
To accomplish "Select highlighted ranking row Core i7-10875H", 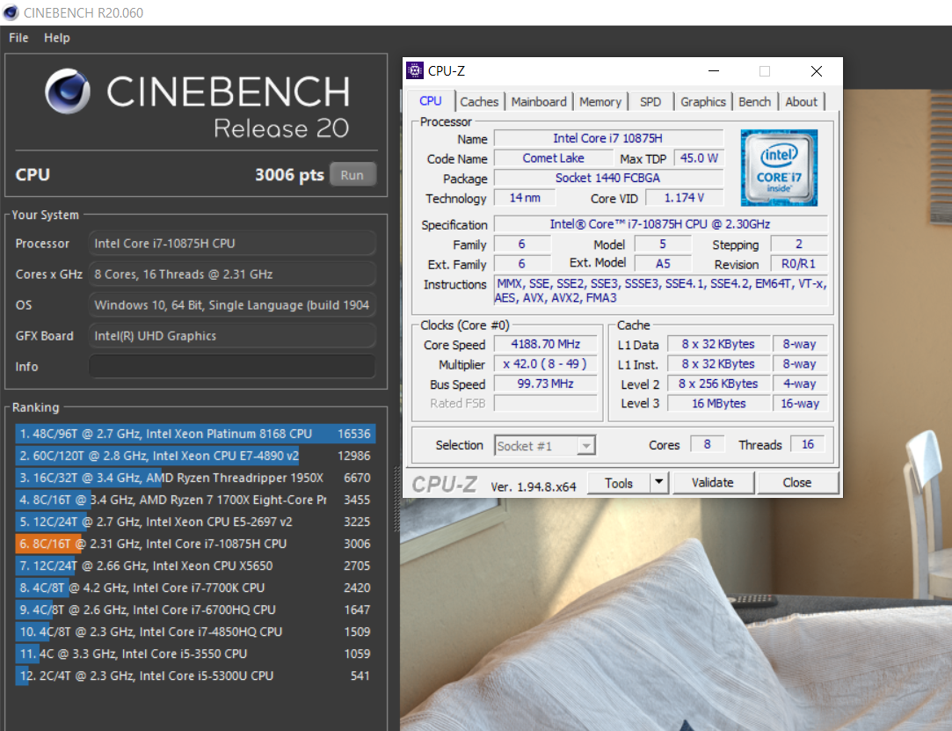I will [195, 544].
